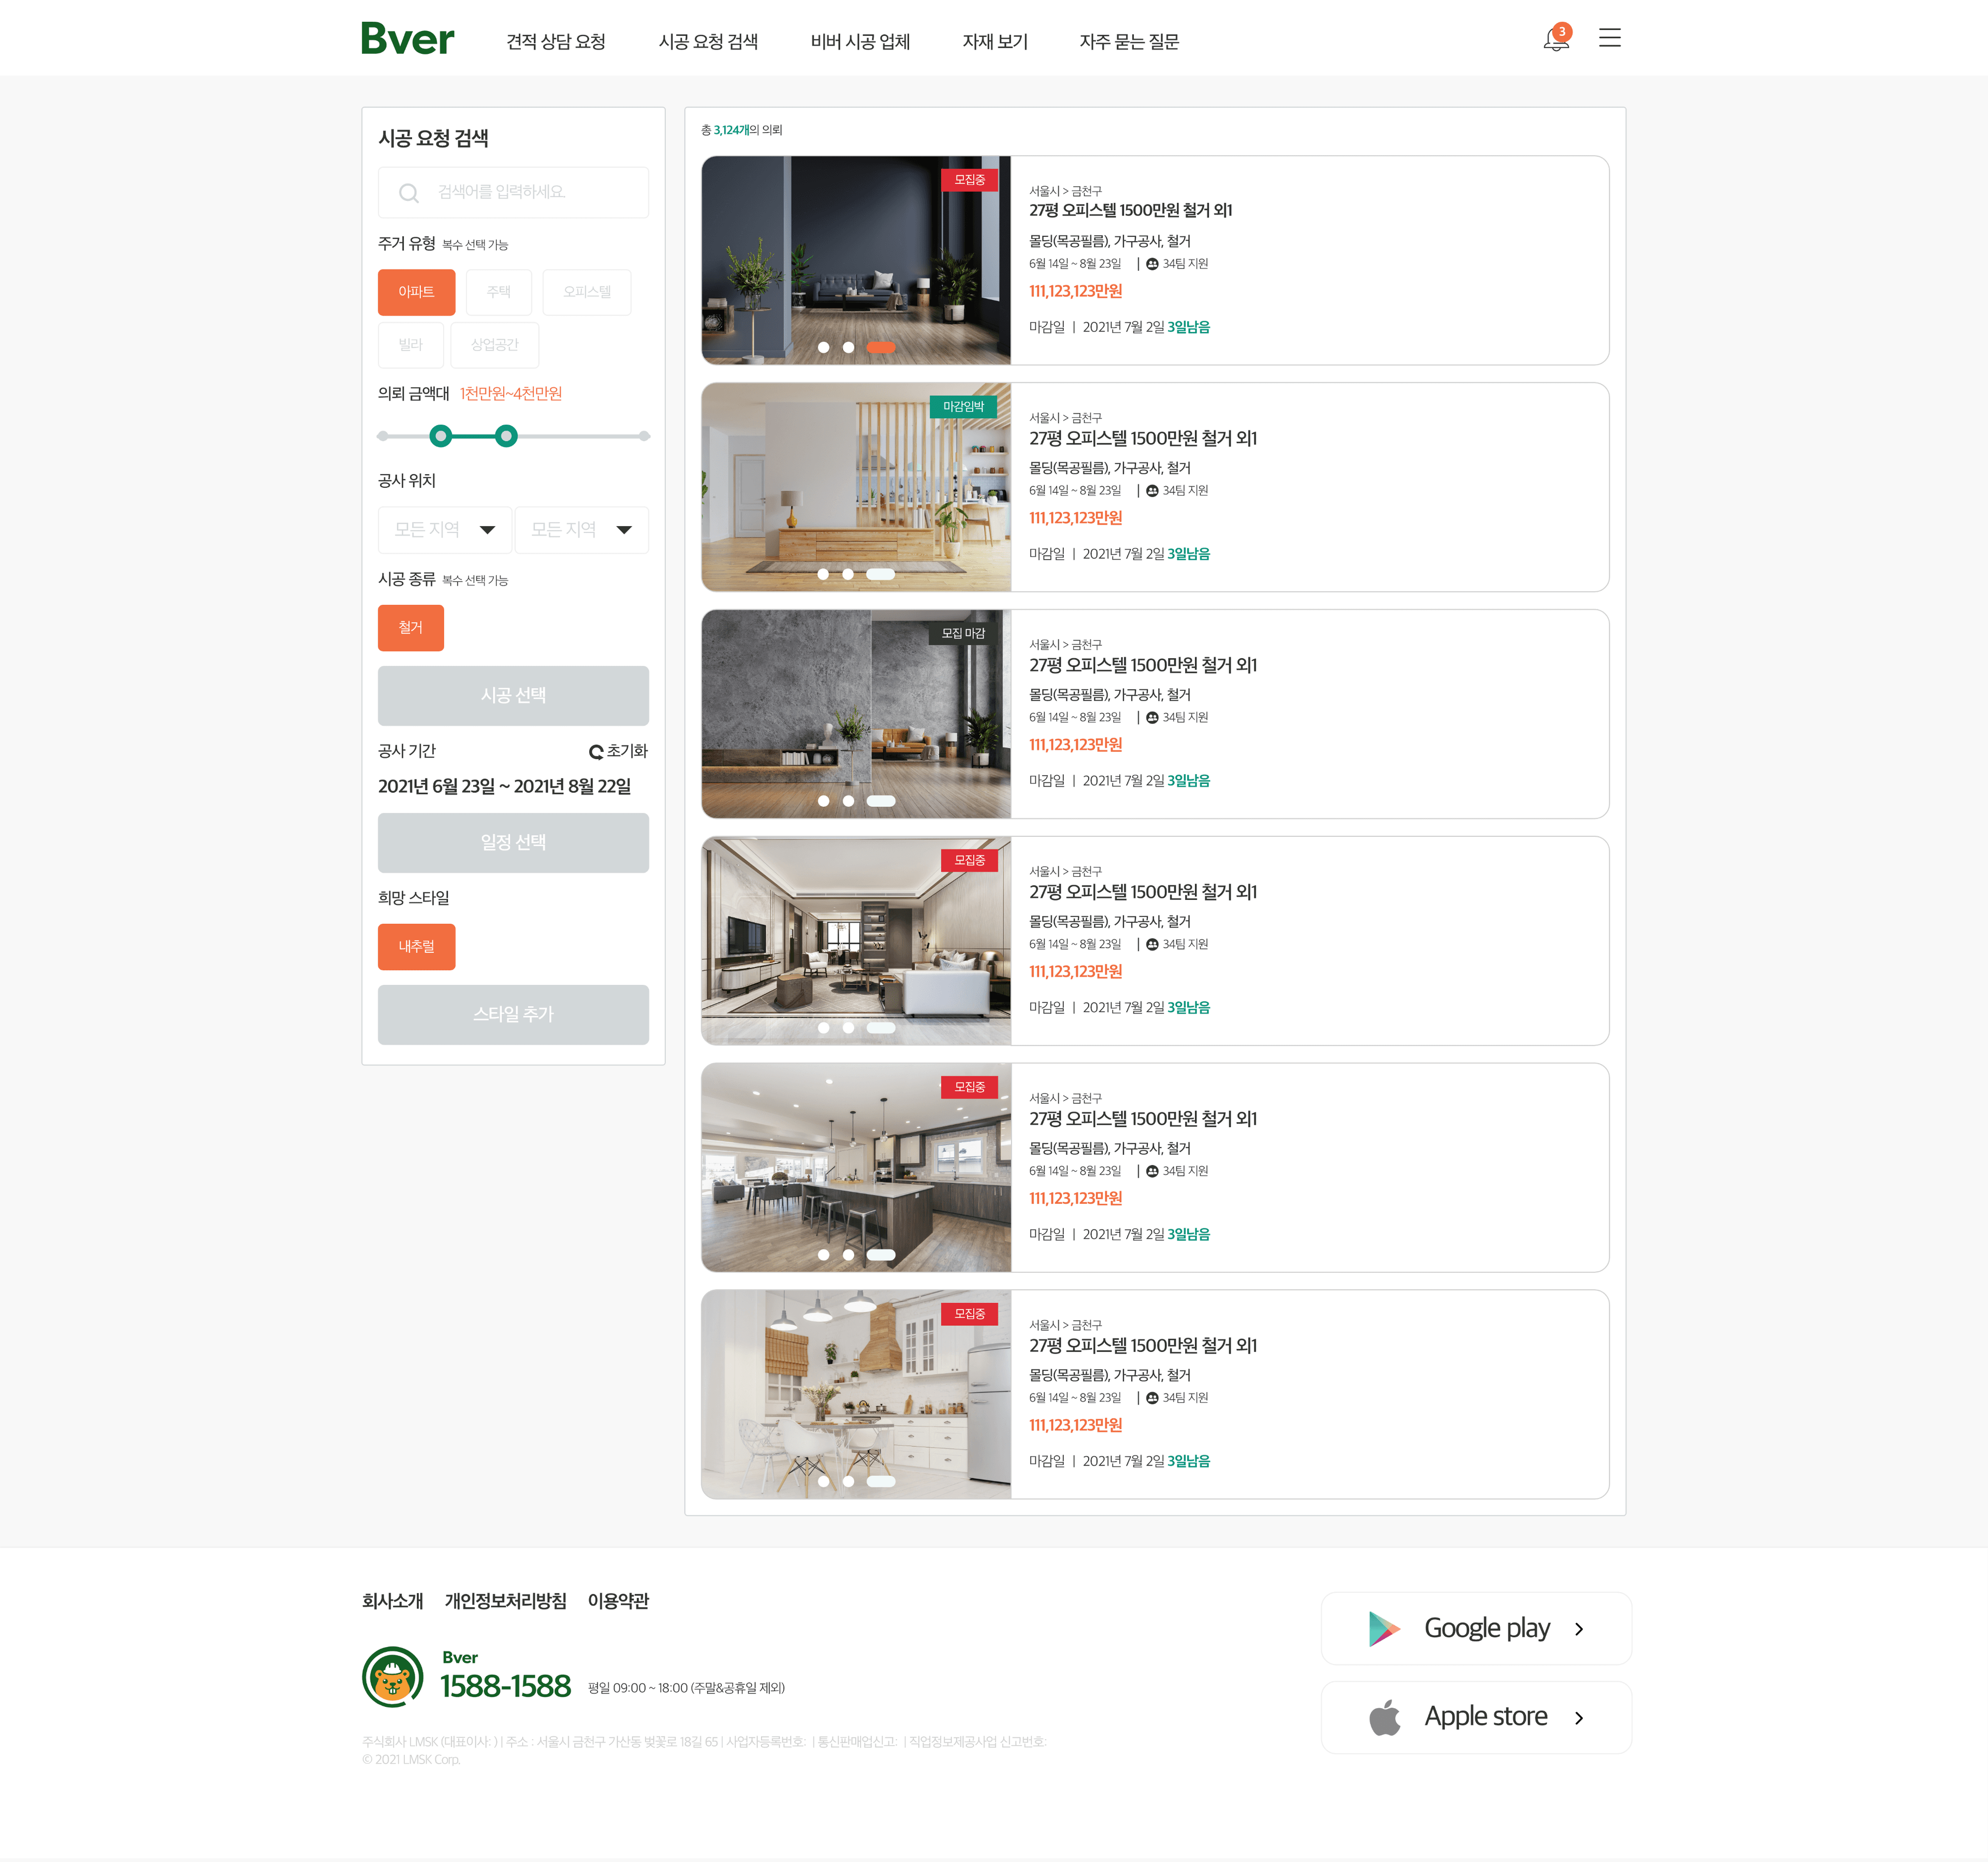Image resolution: width=1988 pixels, height=1862 pixels.
Task: Expand the first 모든 지역 region dropdown
Action: 445,530
